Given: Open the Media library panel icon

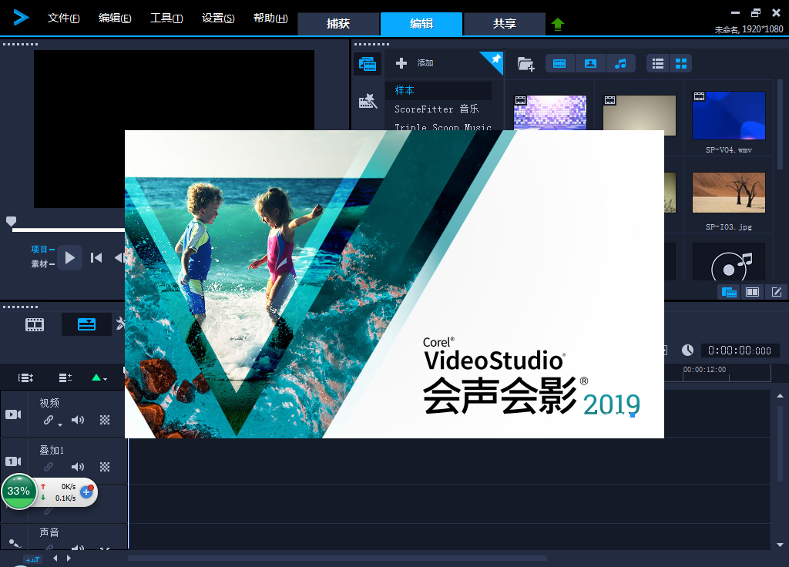Looking at the screenshot, I should (367, 64).
